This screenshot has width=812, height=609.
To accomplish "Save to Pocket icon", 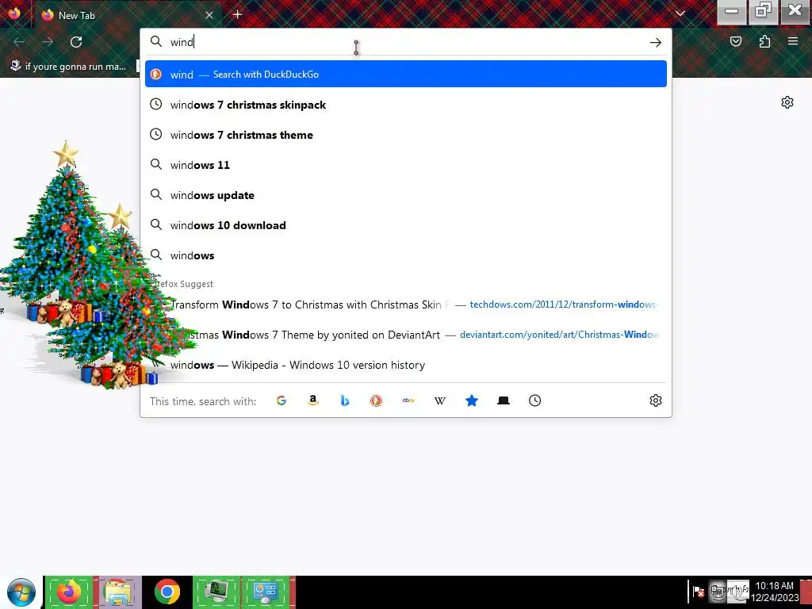I will coord(736,41).
